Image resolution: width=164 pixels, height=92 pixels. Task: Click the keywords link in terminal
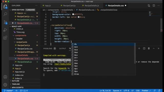point(62,68)
